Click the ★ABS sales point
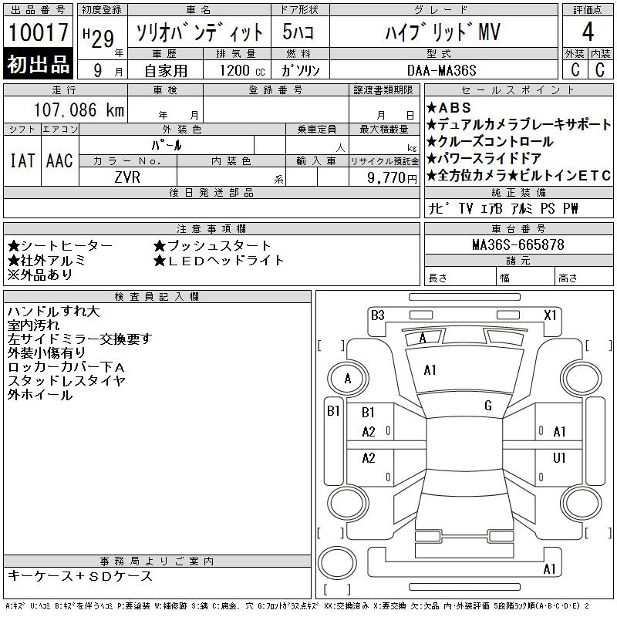The width and height of the screenshot is (617, 617). coord(449,107)
